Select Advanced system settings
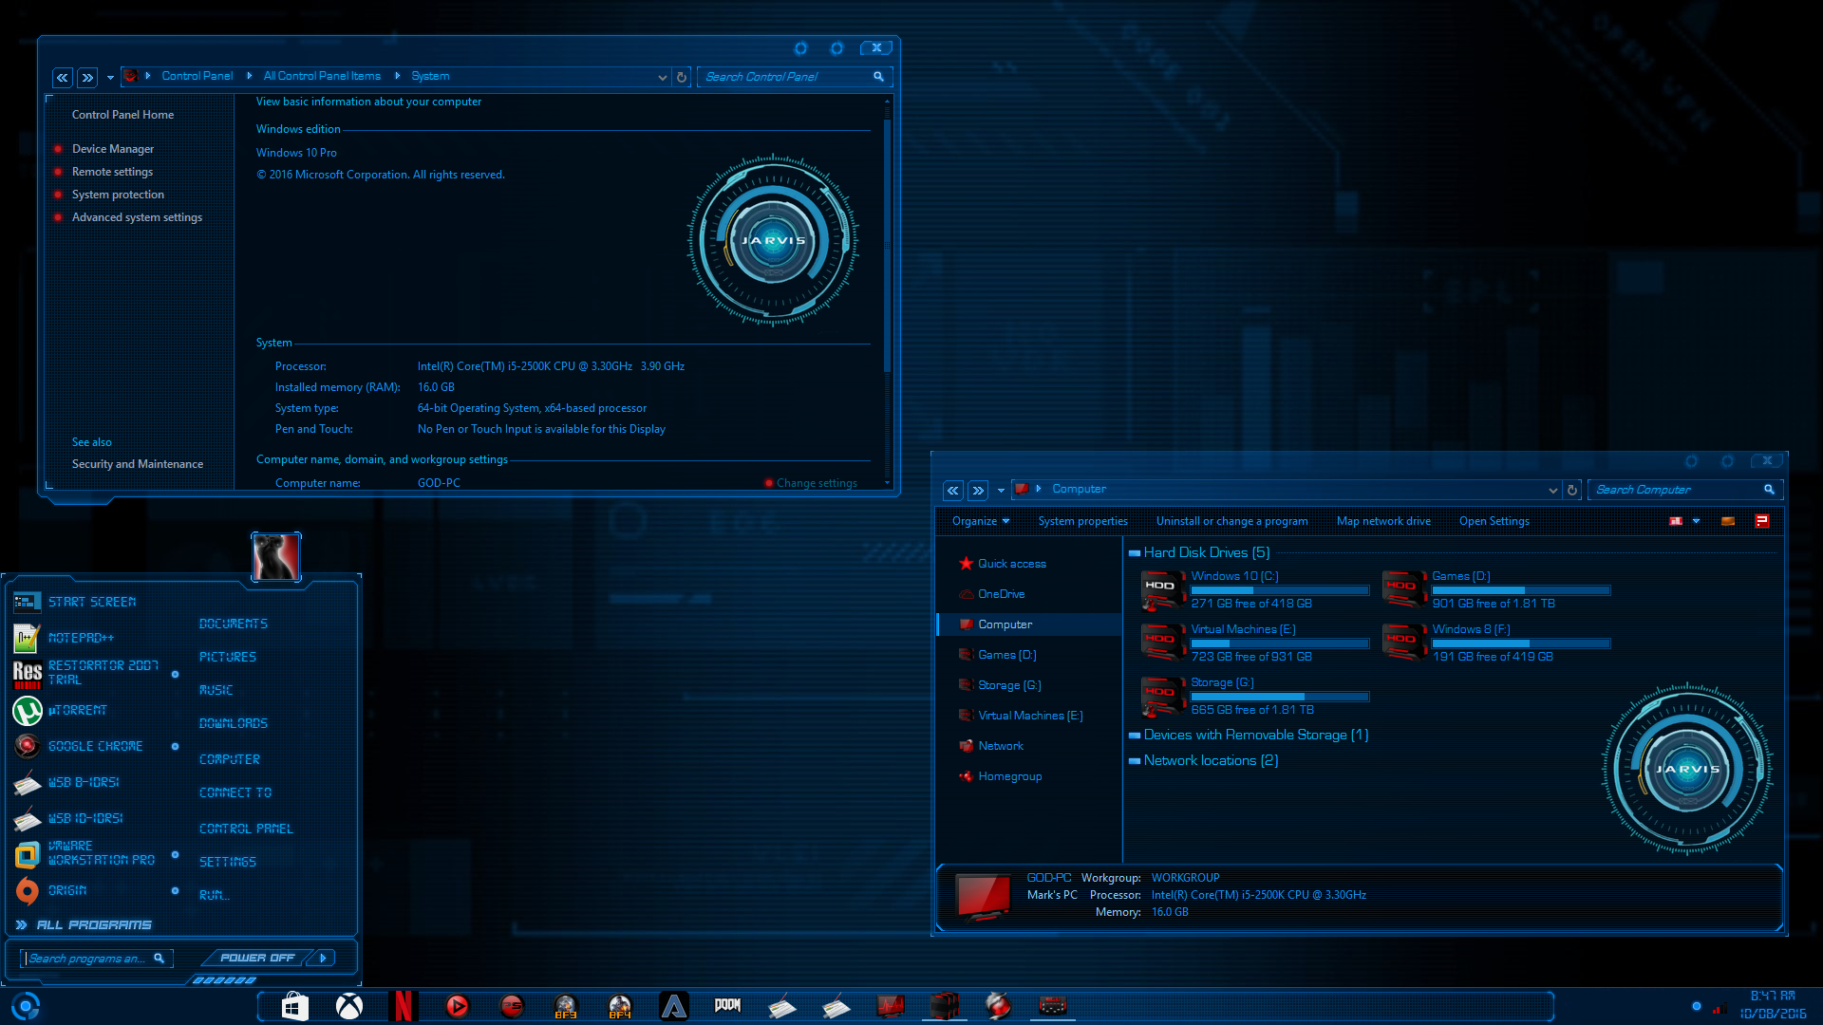 138,216
